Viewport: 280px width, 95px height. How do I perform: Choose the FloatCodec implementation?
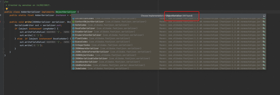(x=169, y=38)
